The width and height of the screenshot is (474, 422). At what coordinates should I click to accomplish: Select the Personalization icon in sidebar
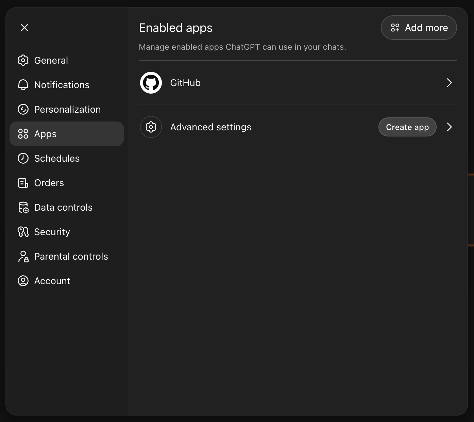point(23,109)
